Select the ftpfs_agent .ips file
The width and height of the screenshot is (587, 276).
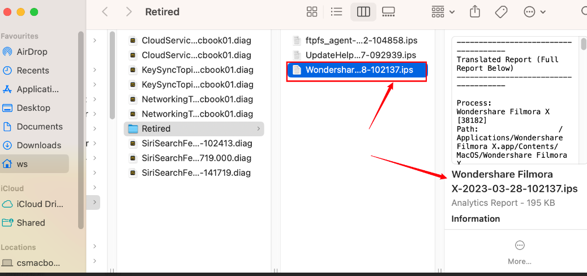click(x=360, y=41)
